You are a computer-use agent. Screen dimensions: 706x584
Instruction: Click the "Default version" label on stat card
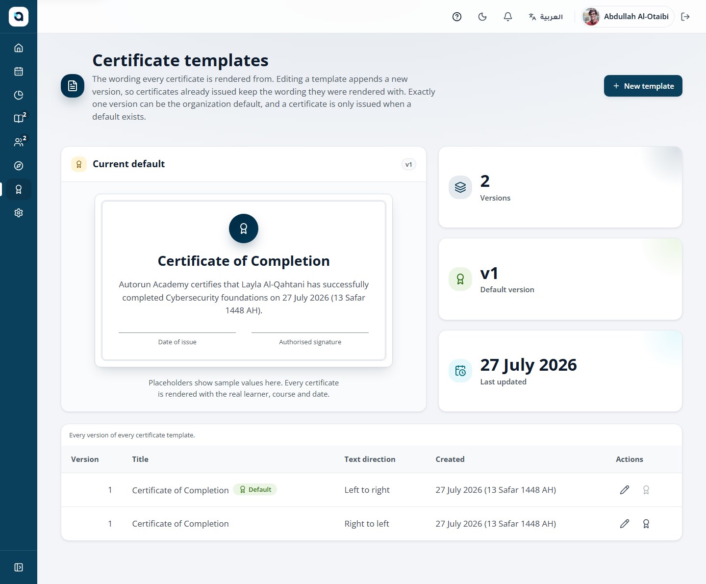(x=507, y=290)
